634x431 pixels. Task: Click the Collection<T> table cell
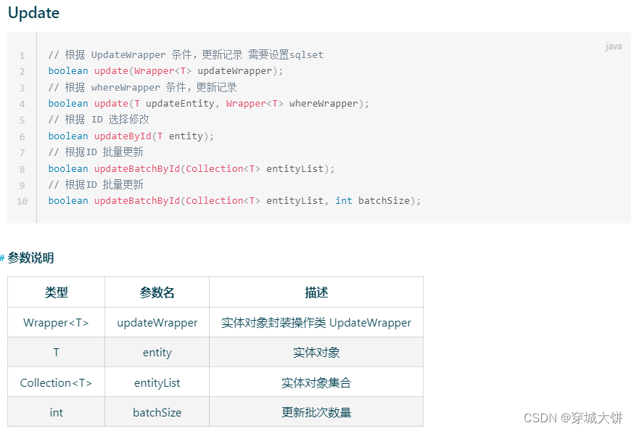tap(56, 382)
